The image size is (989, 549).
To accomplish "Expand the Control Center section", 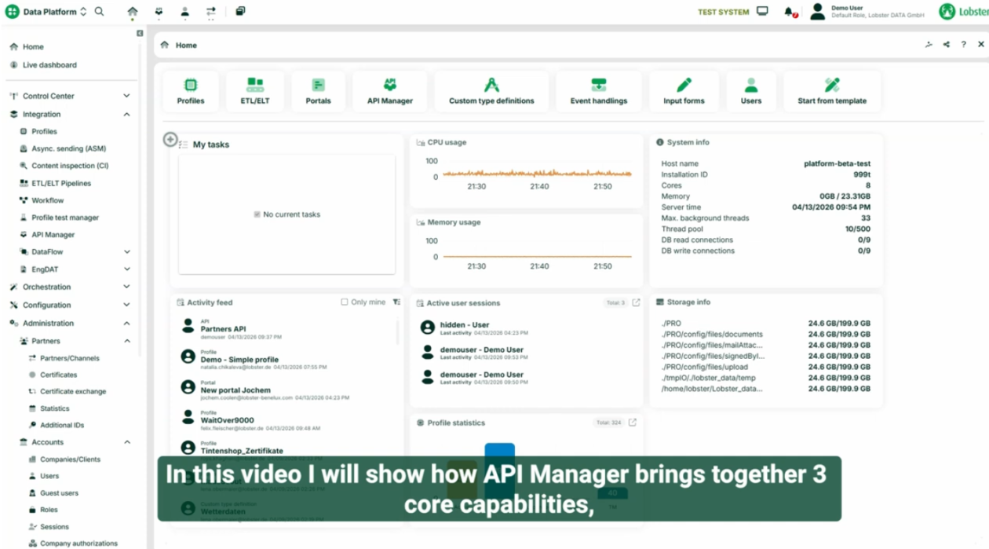I will [126, 96].
